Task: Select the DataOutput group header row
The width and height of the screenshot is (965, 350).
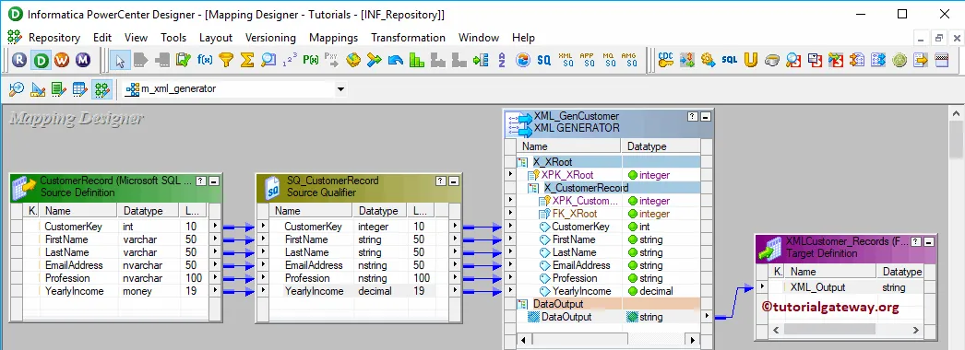Action: (607, 304)
